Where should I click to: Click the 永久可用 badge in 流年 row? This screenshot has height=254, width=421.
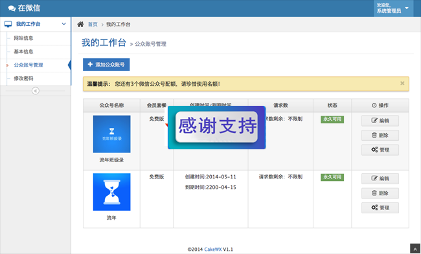332,177
